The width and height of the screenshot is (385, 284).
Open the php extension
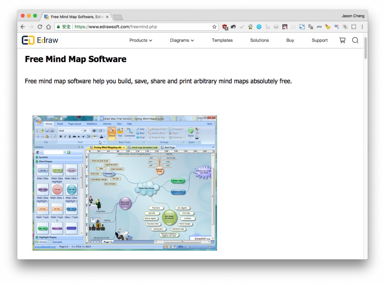coord(319,27)
